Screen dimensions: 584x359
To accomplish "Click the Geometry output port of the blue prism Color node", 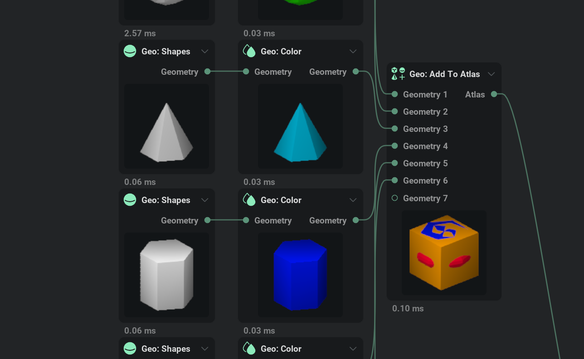I will click(355, 220).
